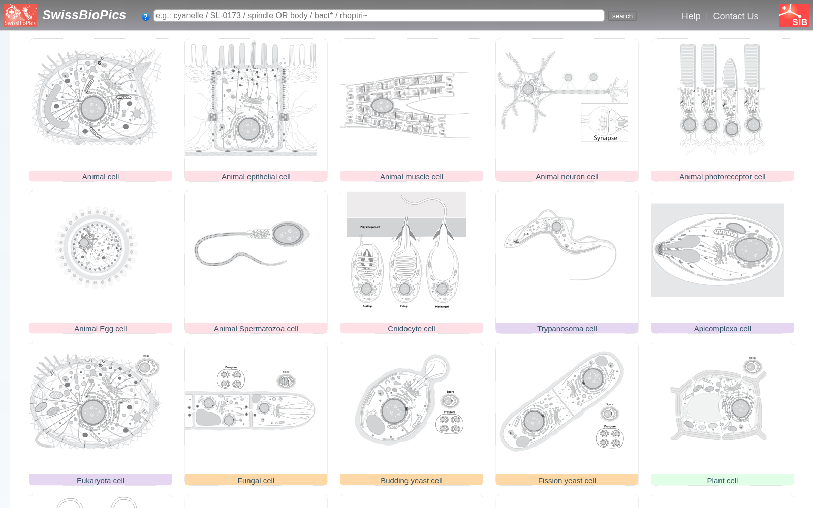Click the 'Animal photoreceptor cell' label
Viewport: 813px width, 508px height.
pyautogui.click(x=723, y=177)
